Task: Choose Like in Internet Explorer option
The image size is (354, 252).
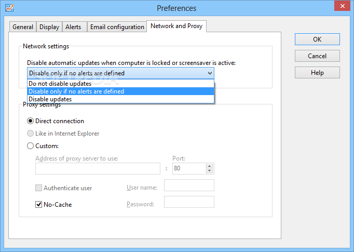Action: (x=30, y=134)
